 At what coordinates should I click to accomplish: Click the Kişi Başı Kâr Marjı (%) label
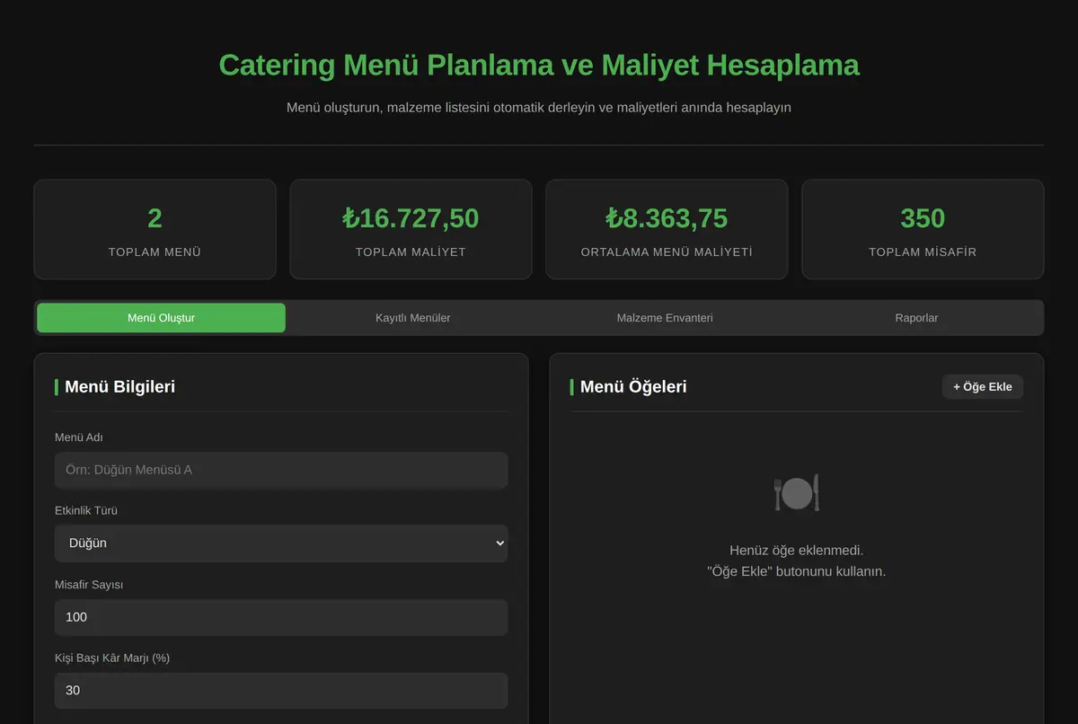(112, 658)
